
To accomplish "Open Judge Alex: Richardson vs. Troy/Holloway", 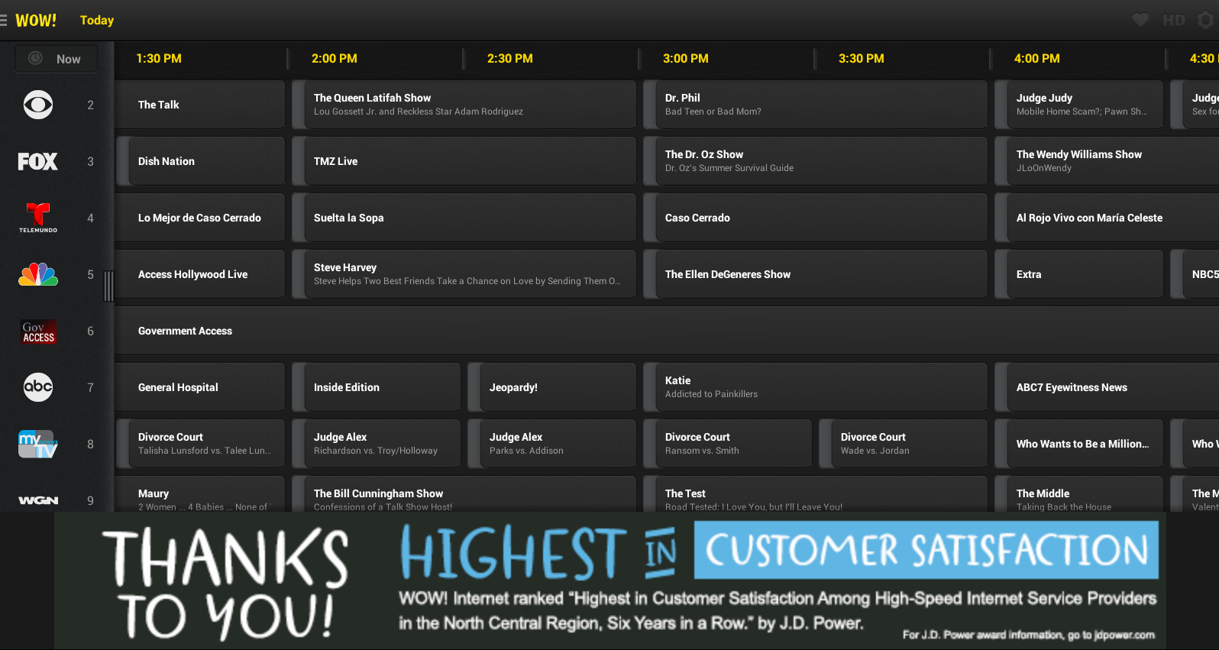I will (377, 444).
